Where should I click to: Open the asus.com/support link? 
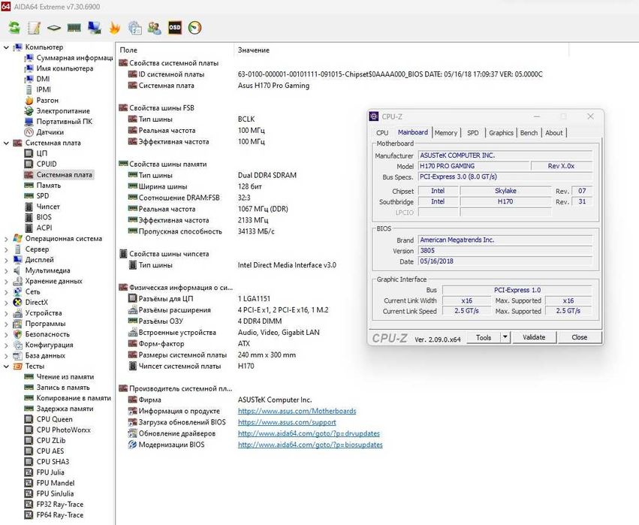pos(287,422)
